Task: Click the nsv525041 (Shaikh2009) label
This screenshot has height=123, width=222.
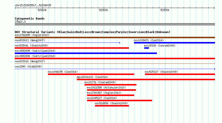Action: (x=31, y=45)
